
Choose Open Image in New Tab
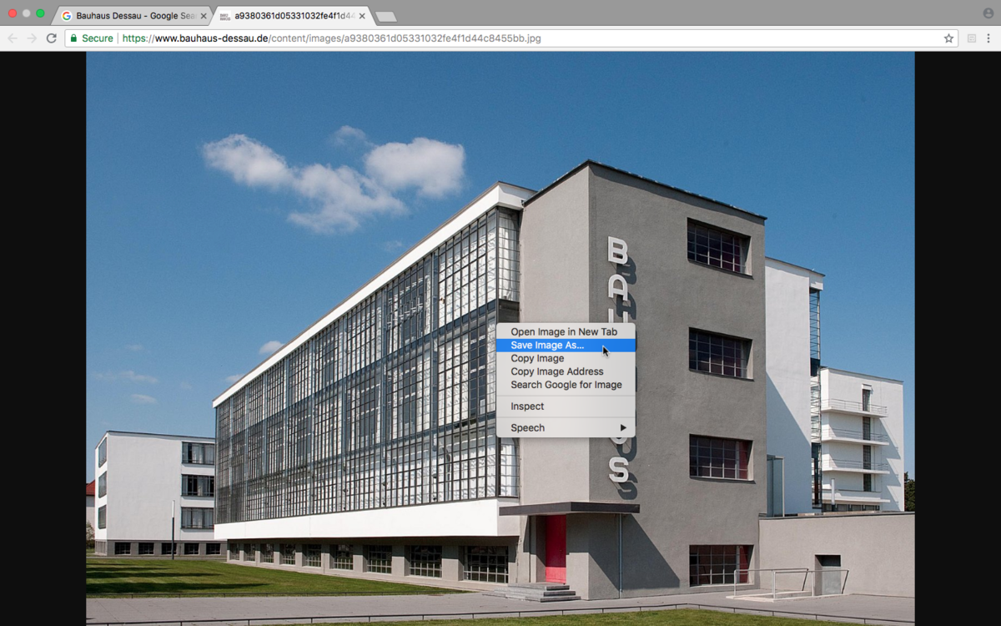point(564,332)
